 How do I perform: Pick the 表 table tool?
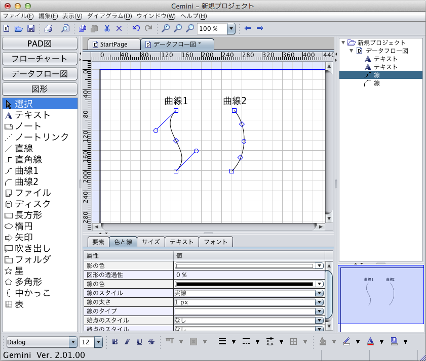[x=40, y=304]
